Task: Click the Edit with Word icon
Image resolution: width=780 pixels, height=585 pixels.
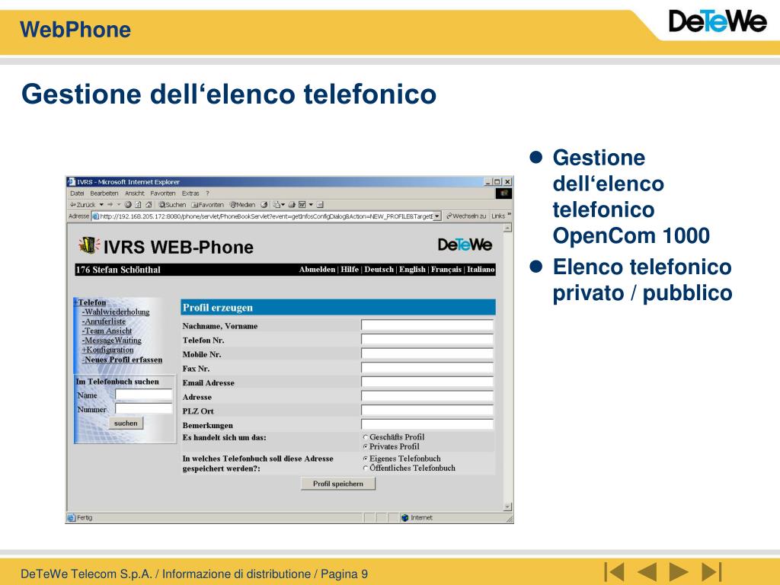Action: tap(302, 204)
